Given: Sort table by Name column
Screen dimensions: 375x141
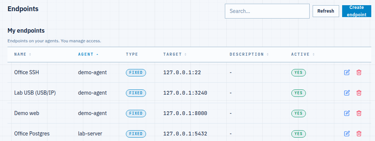Looking at the screenshot, I should pyautogui.click(x=23, y=54).
